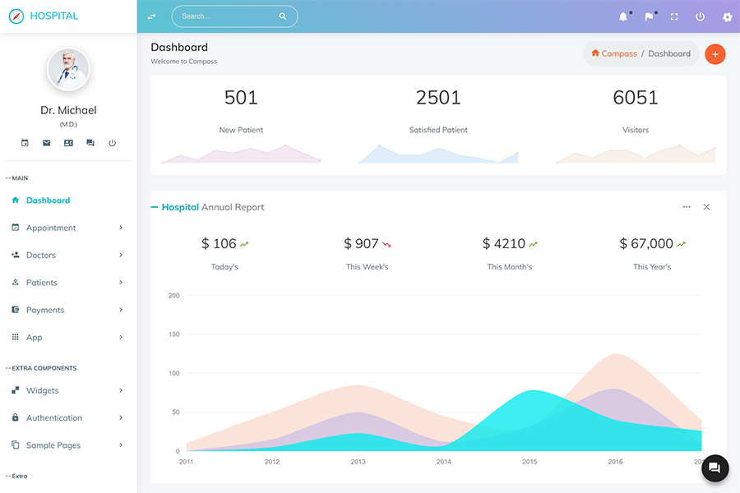
Task: Collapse the Hospital Annual Report panel
Action: 155,207
